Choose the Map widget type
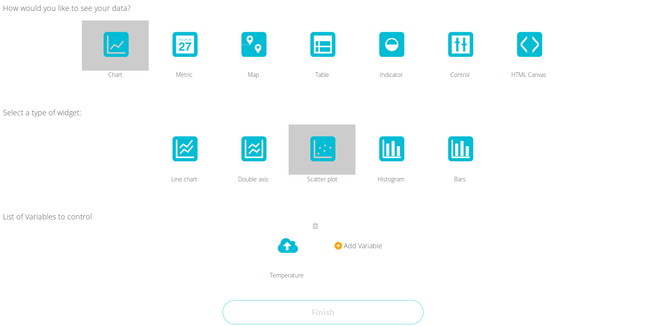Image resolution: width=647 pixels, height=326 pixels. coord(254,44)
